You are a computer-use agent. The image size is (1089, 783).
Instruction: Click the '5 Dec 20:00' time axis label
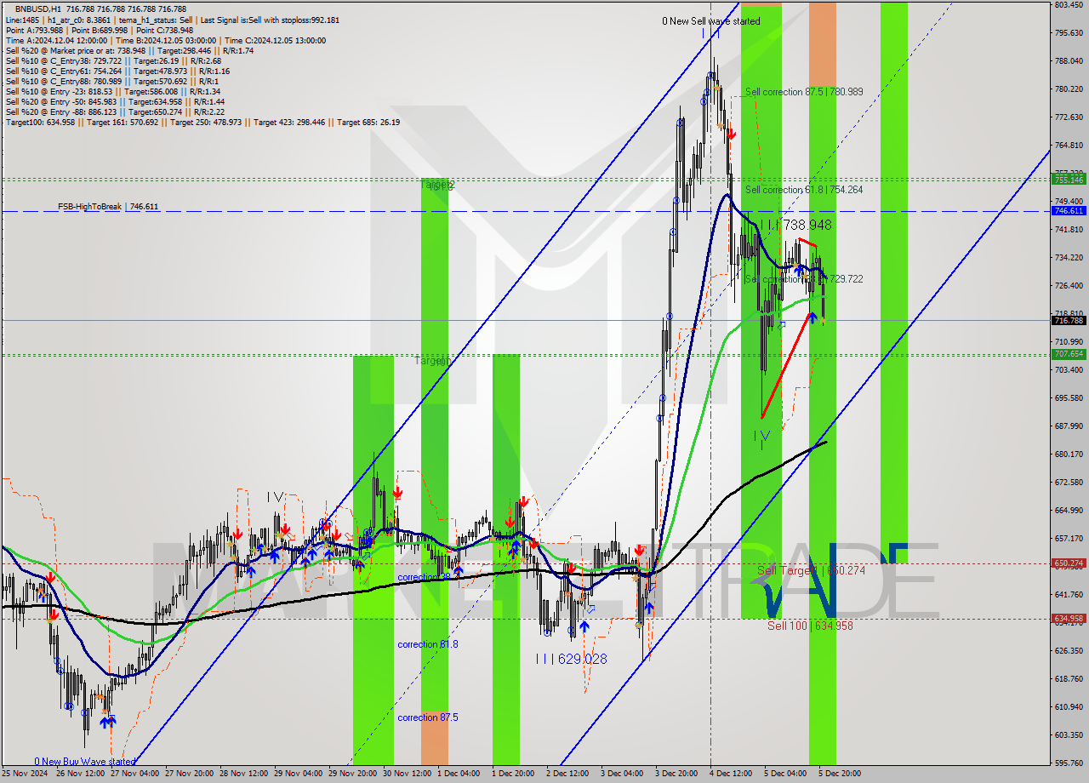click(x=839, y=774)
